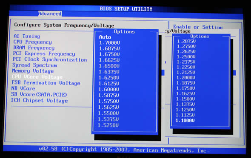Select ICH Chipset Voltage entry
Image resolution: width=251 pixels, height=158 pixels.
point(39,101)
